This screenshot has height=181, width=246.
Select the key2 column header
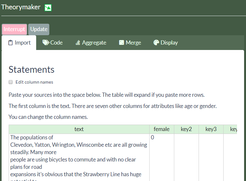[x=186, y=129]
